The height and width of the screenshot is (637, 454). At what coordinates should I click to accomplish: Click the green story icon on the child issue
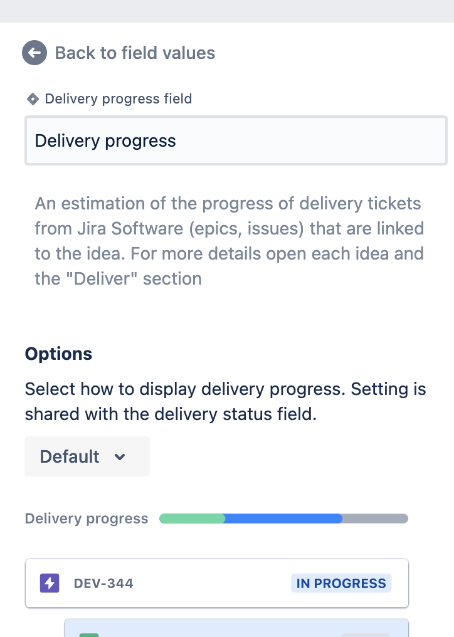coord(89,634)
